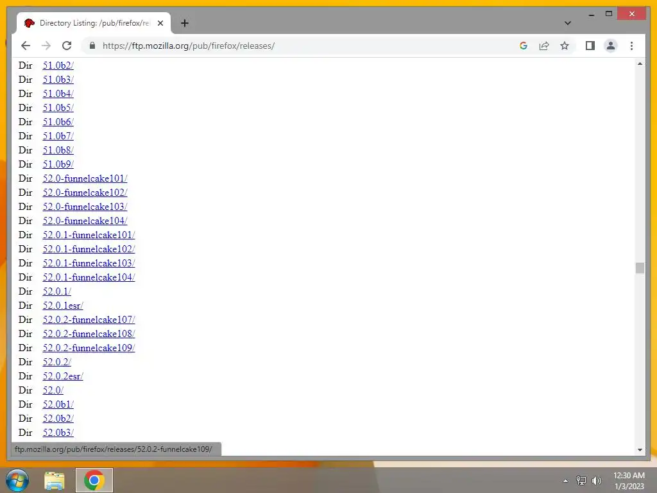Screen dimensions: 657x493
Task: Open the 51.0b2/ directory link
Action: pos(58,65)
